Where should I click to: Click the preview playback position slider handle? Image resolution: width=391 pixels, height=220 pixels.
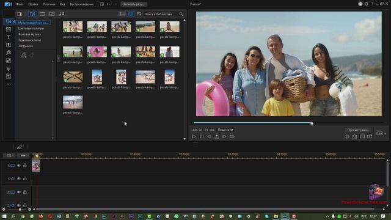tap(312, 123)
